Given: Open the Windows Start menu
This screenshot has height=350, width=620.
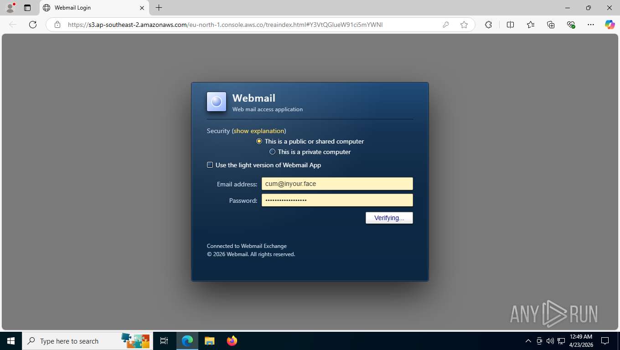Looking at the screenshot, I should click(11, 341).
